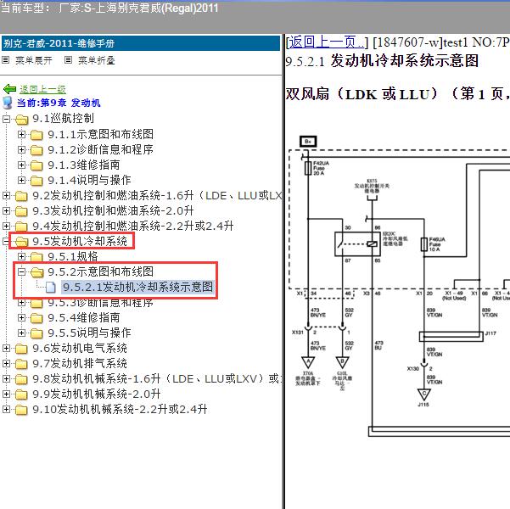The height and width of the screenshot is (509, 510).
Task: Click the folder icon of 9.1.1示意图和布线图
Action: coord(36,135)
